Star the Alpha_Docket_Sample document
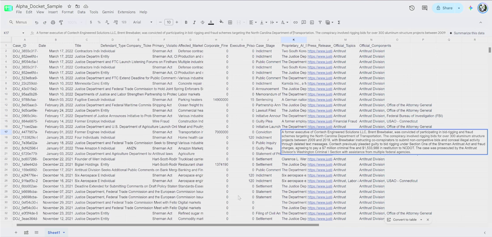The image size is (492, 237). pyautogui.click(x=69, y=6)
